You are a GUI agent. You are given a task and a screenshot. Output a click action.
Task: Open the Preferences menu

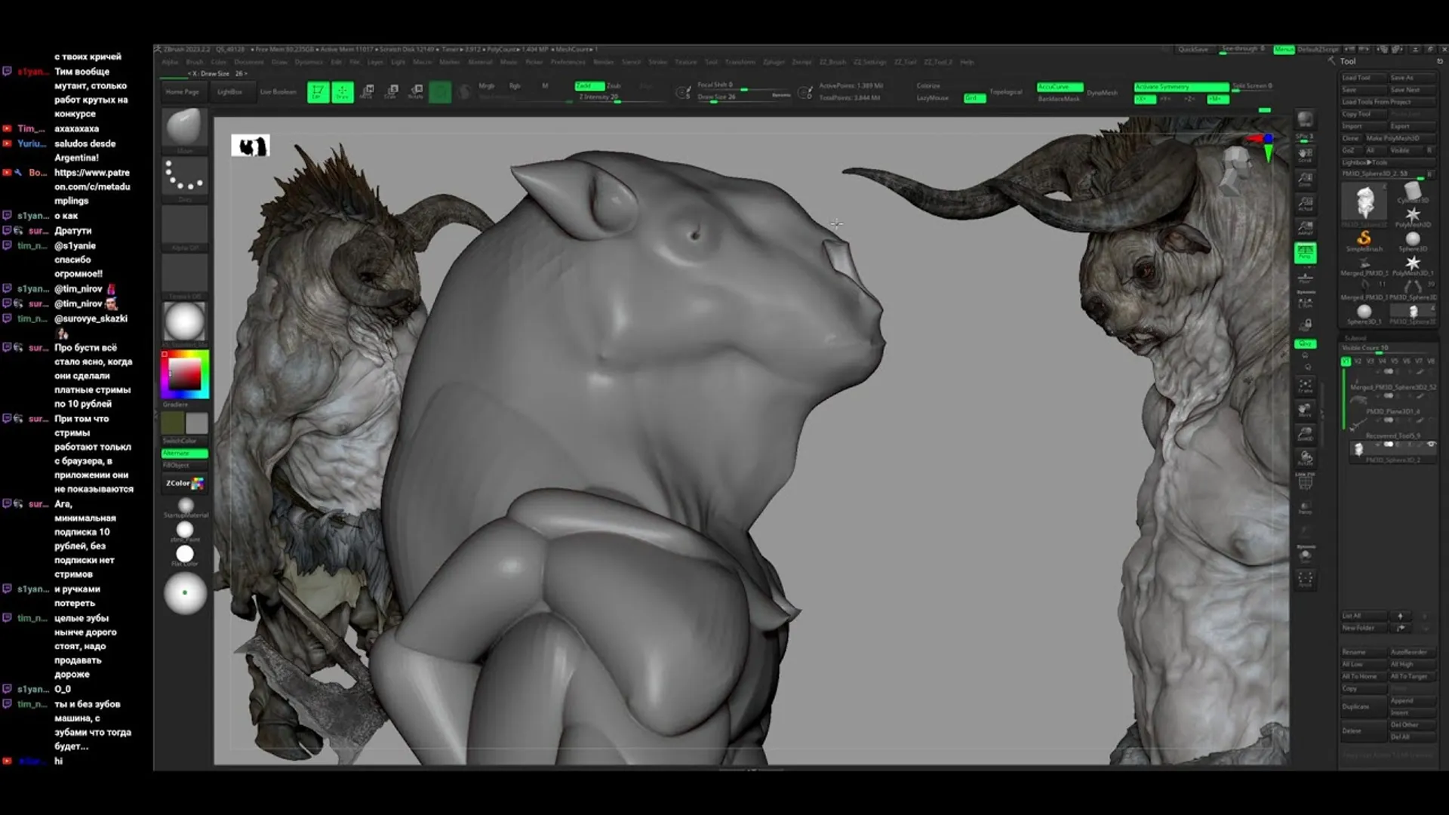click(x=568, y=63)
